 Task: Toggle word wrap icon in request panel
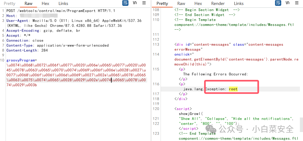[125, 3]
